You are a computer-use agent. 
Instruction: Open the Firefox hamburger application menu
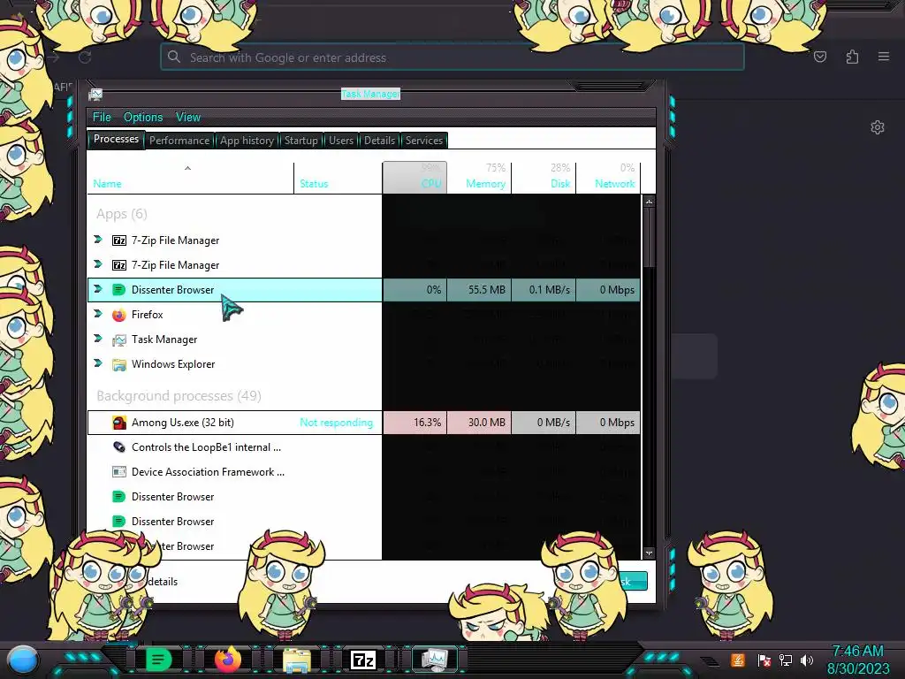[884, 57]
